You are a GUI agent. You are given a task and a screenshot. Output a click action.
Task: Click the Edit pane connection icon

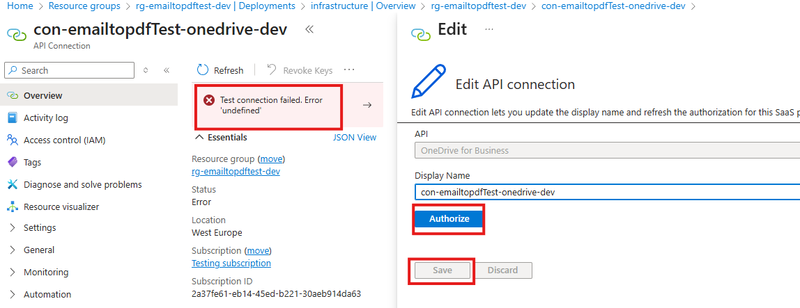click(421, 34)
